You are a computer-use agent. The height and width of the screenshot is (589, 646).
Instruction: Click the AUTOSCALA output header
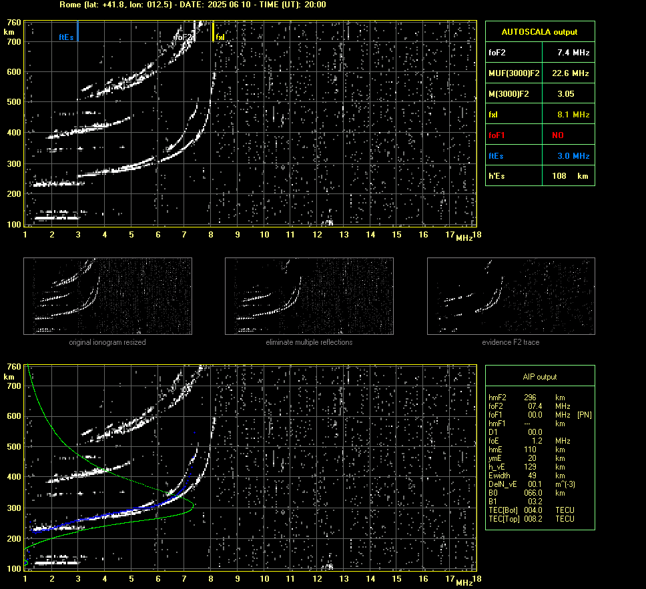540,32
